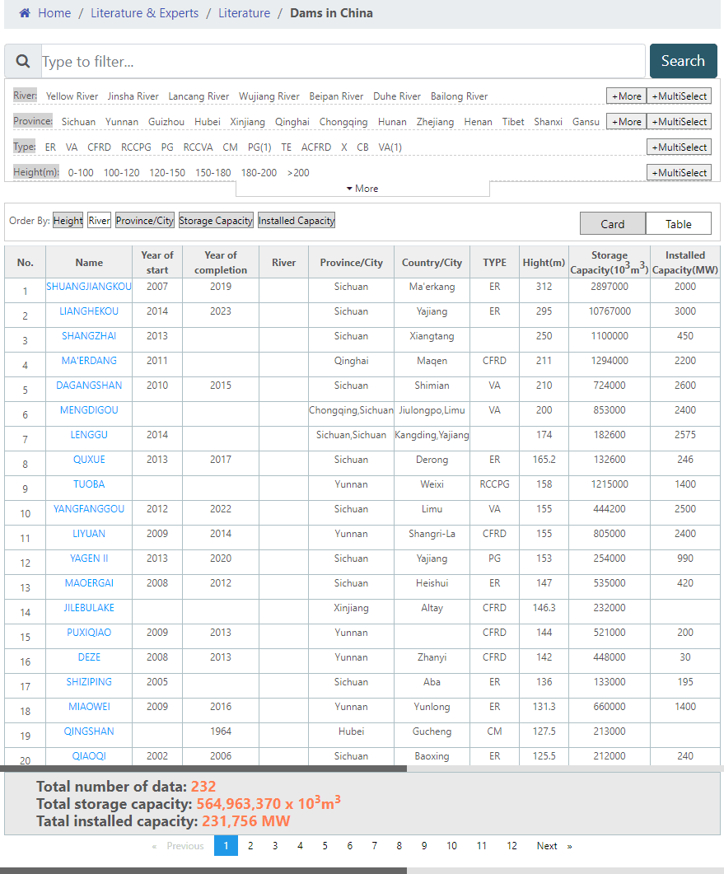Enable +MultiSelect for Province row

(679, 122)
